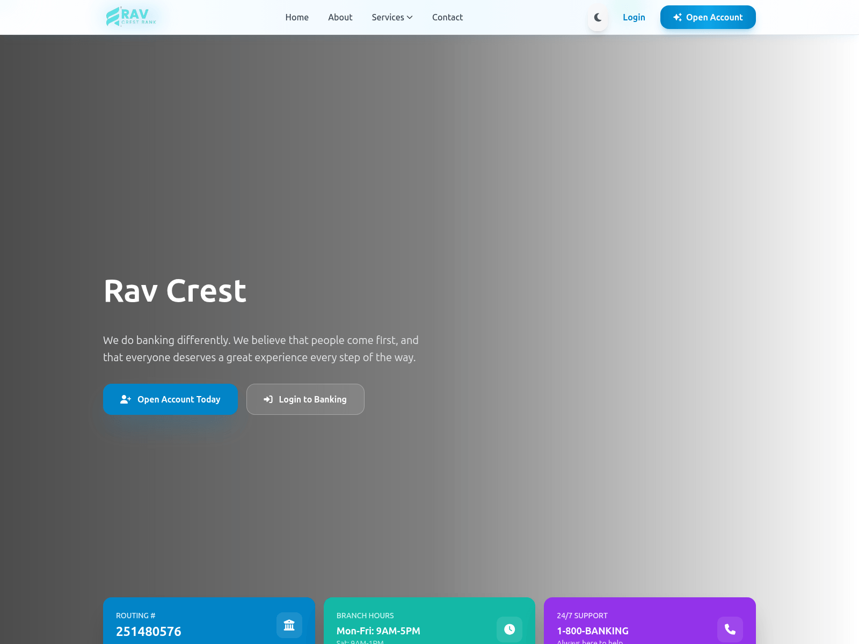859x644 pixels.
Task: Click the sparkle icon in Open Account button
Action: 678,17
